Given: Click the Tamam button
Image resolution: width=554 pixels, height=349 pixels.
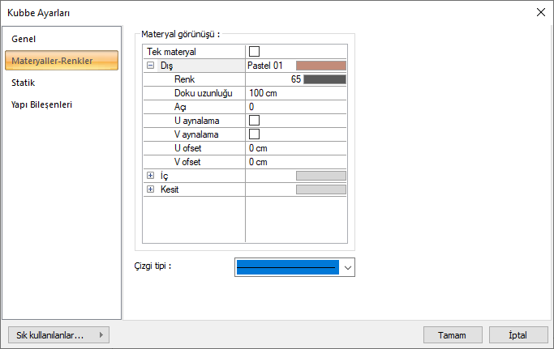Looking at the screenshot, I should tap(453, 334).
